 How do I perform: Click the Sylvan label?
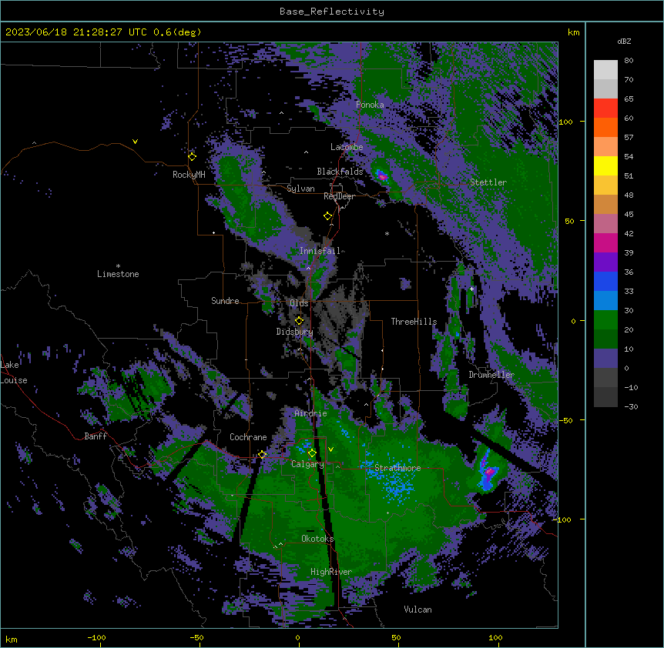tap(300, 189)
